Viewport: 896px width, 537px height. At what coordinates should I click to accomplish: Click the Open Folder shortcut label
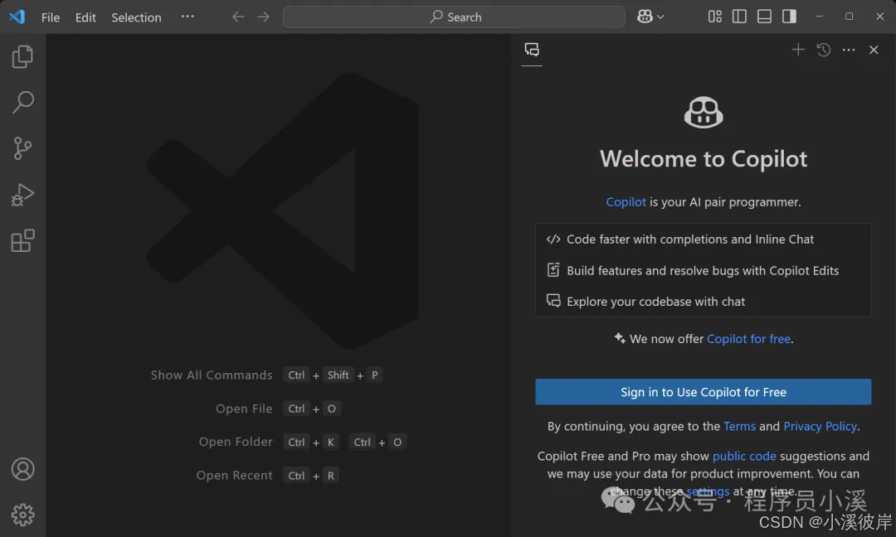(236, 442)
